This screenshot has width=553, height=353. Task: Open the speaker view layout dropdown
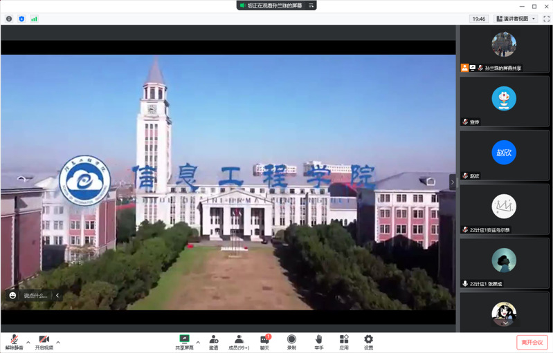[x=516, y=19]
